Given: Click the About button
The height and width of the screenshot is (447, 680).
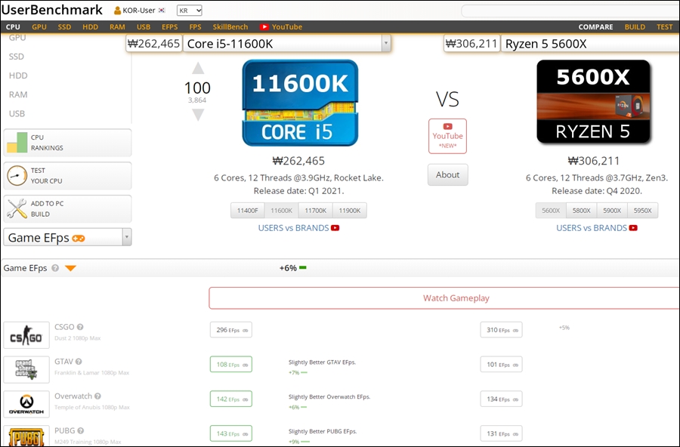Looking at the screenshot, I should [x=447, y=174].
